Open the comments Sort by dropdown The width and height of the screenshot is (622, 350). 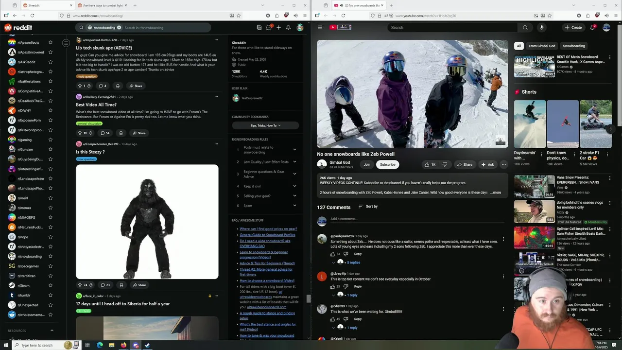tap(368, 207)
